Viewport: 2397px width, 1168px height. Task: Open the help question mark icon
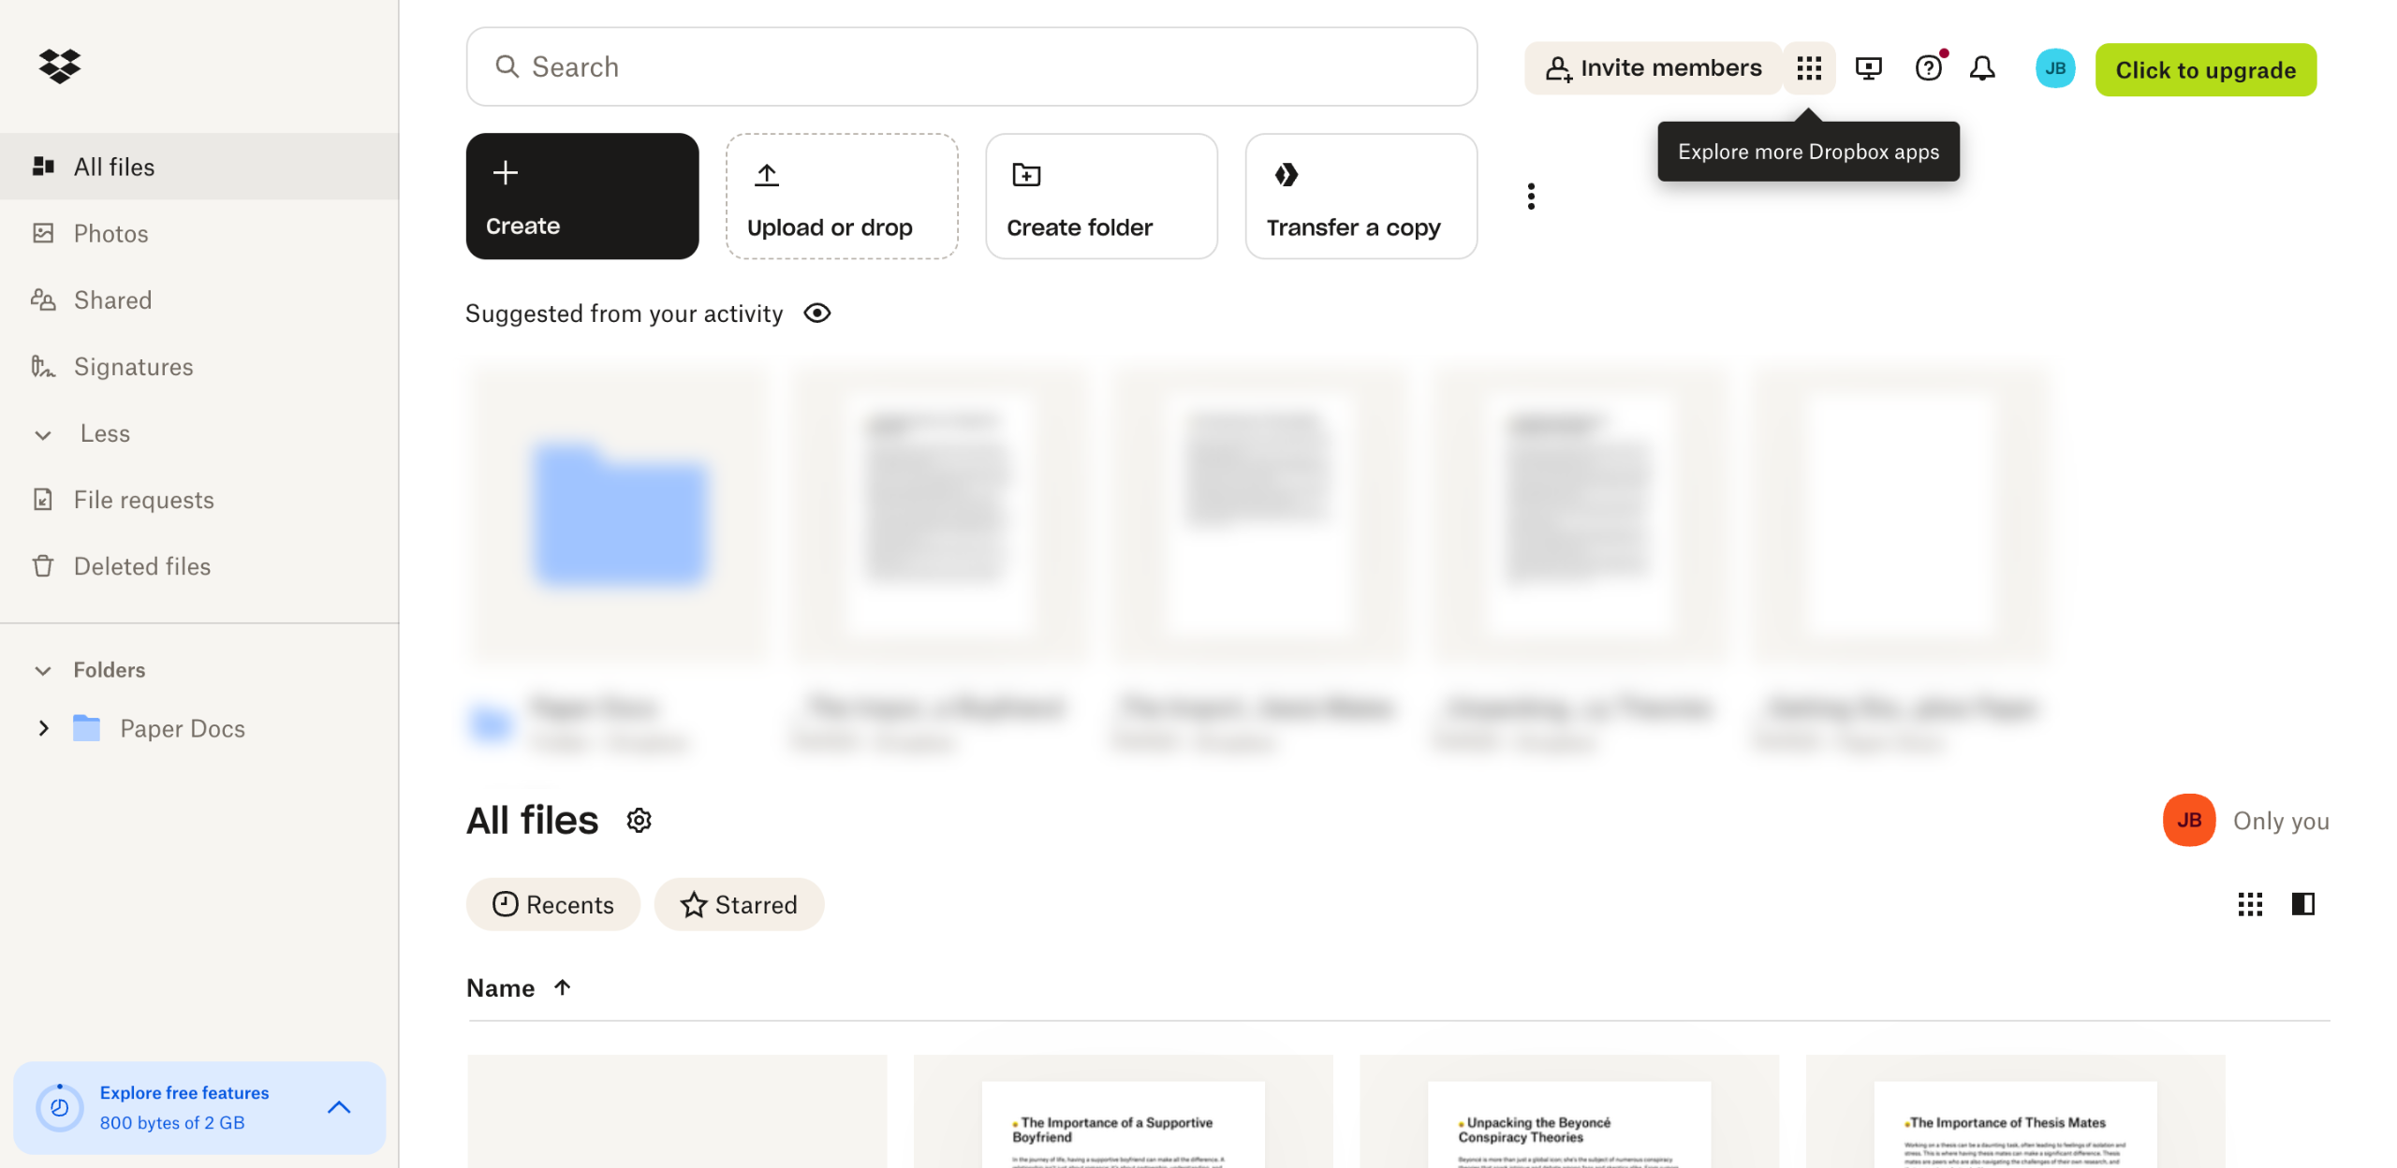[x=1928, y=68]
